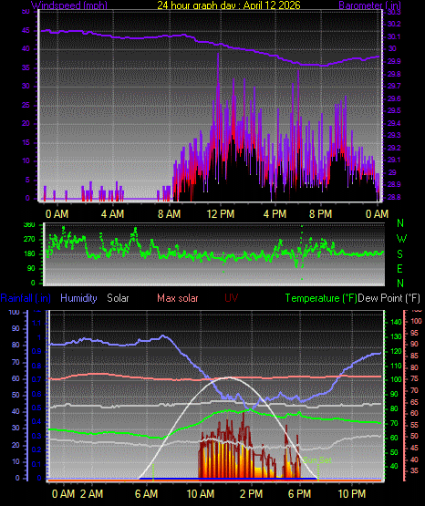The height and width of the screenshot is (506, 425).
Task: Click the 'Humidity' legend label
Action: 78,297
